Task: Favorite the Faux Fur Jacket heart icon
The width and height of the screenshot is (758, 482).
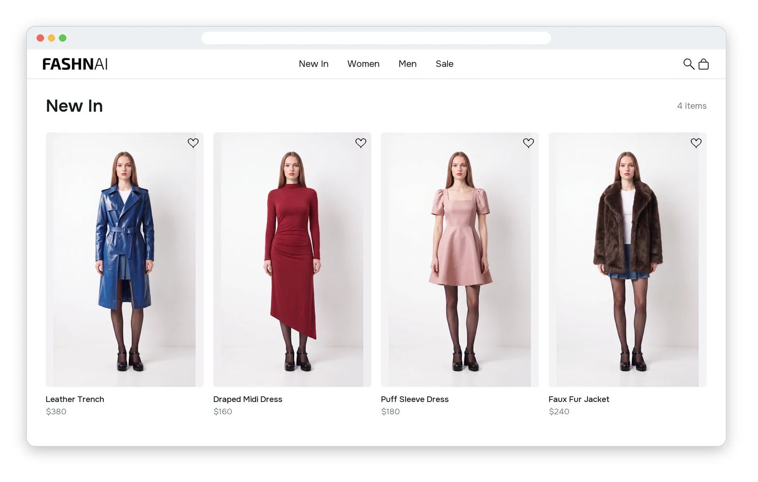Action: [x=696, y=143]
